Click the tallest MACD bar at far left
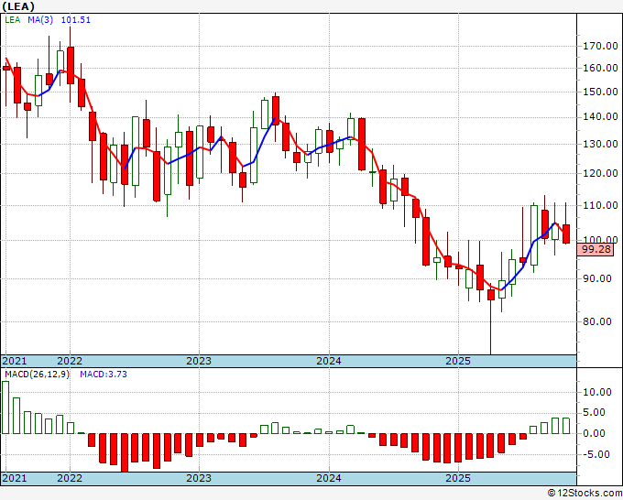Viewport: 623px width, 500px height. pos(5,408)
